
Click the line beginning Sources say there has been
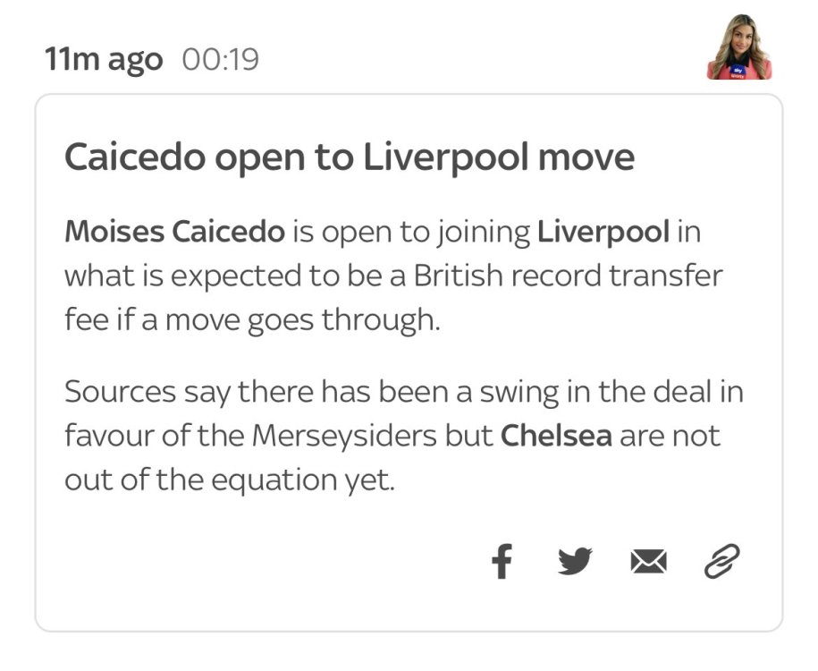click(x=404, y=392)
